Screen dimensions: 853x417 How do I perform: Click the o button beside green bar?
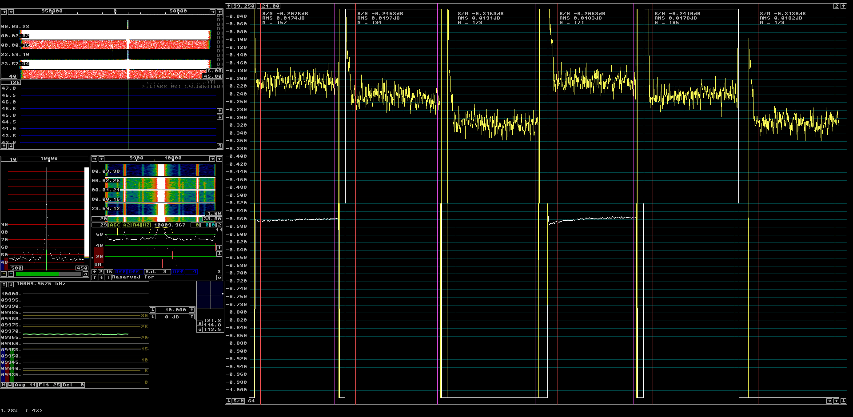click(86, 274)
